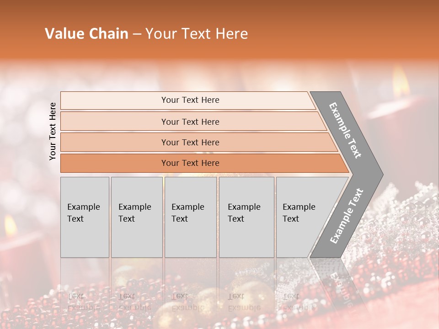Click the first gray "Example Text" box
The image size is (439, 329).
[x=85, y=217]
